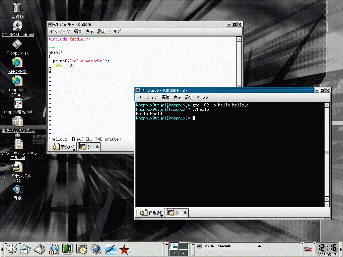Viewport: 343px width, 257px height.
Task: Click scroll-down arrow in Konsole <2> scrollbar
Action: click(x=327, y=204)
